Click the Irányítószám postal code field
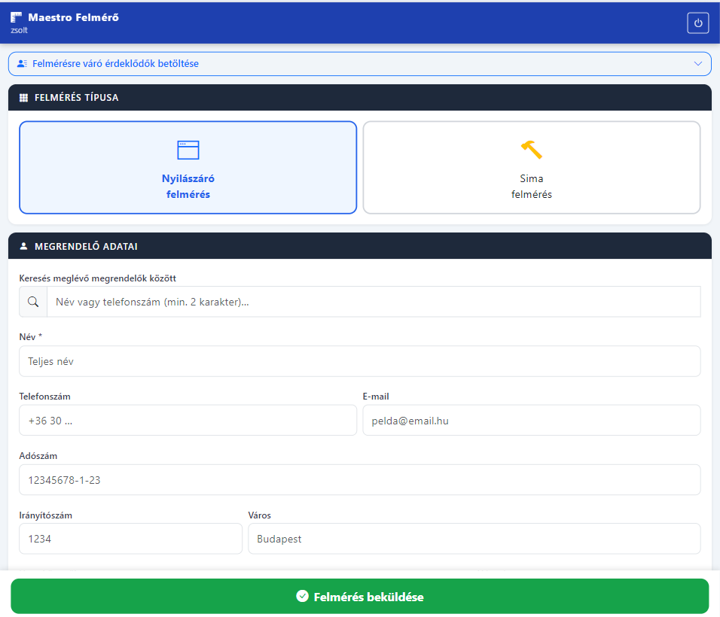The image size is (720, 617). click(x=130, y=539)
